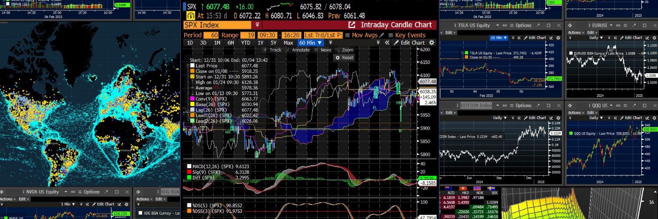The height and width of the screenshot is (219, 658).
Task: Open Actions menu in EURUSD panel
Action: tap(576, 32)
